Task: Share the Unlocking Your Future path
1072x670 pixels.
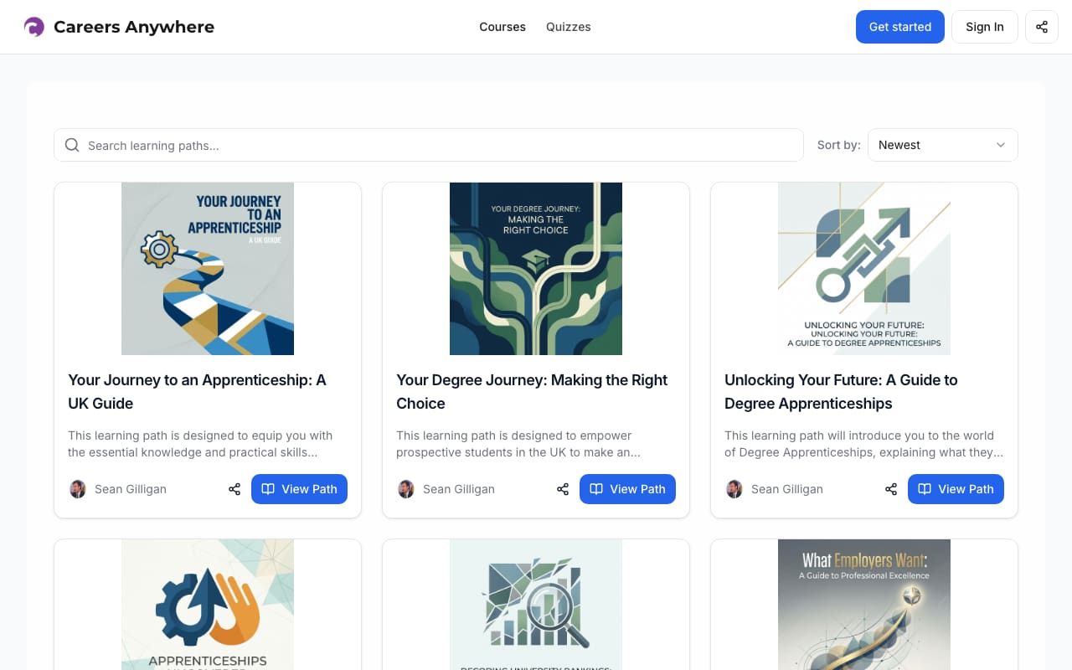Action: 891,489
